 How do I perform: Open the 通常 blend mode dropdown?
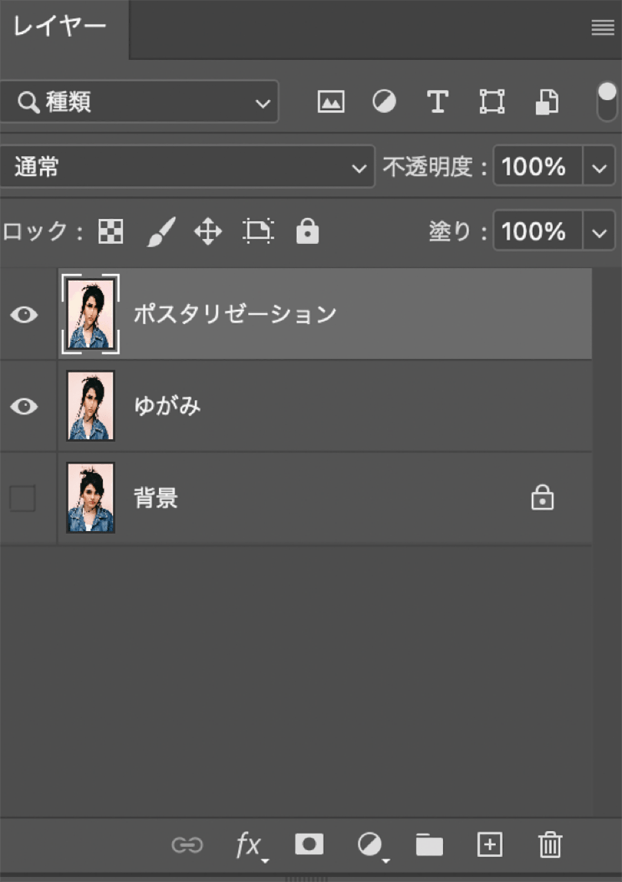tap(187, 167)
